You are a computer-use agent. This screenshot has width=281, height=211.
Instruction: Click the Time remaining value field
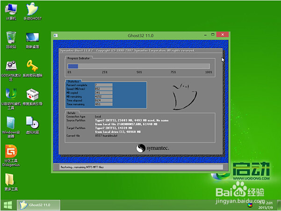104,104
